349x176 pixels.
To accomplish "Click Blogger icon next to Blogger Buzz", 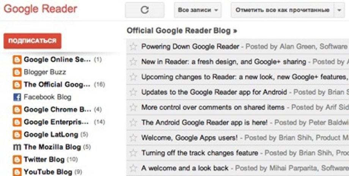I will coord(17,72).
